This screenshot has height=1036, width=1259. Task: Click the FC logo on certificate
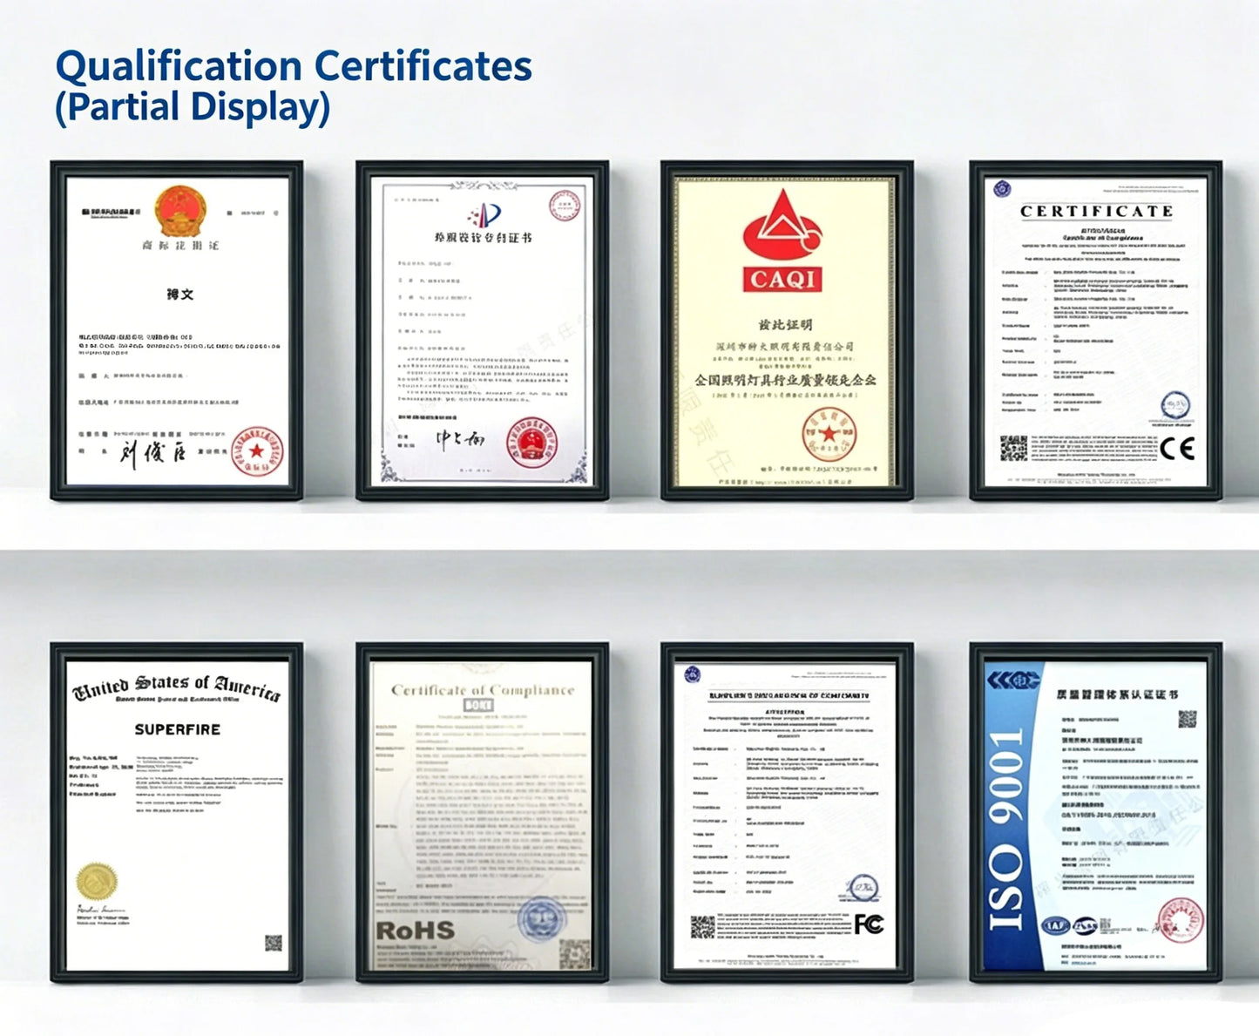(869, 924)
